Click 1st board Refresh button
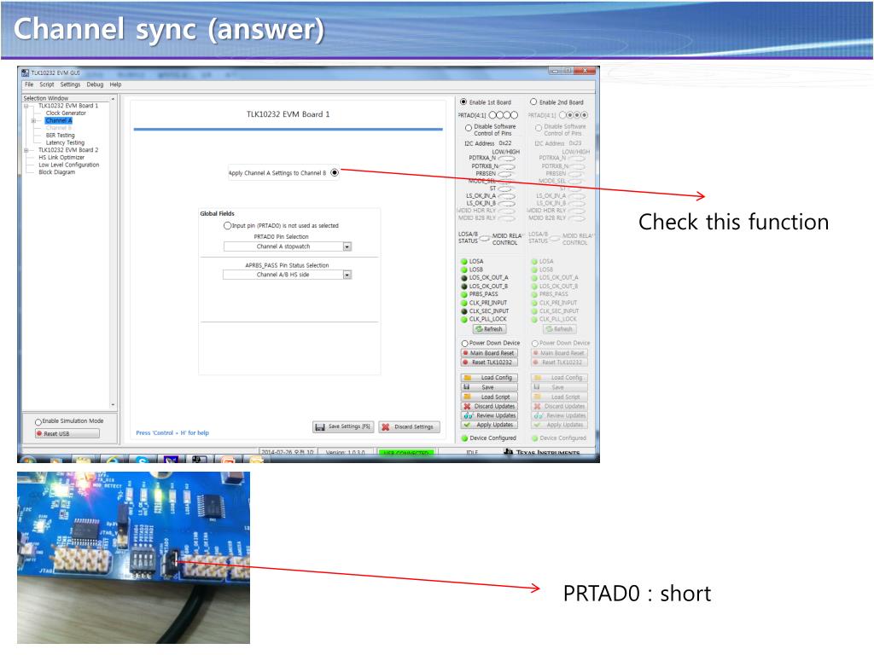Image resolution: width=874 pixels, height=655 pixels. click(x=489, y=329)
